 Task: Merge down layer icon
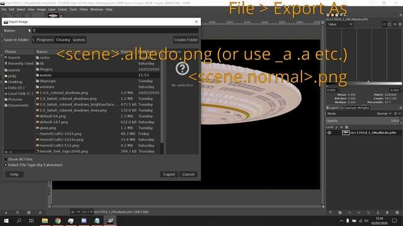point(387,212)
